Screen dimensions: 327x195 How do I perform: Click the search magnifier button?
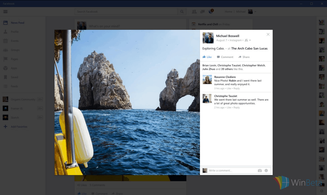182,12
